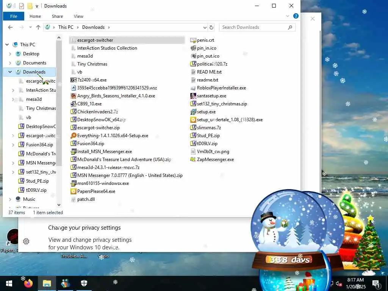Select the patch.dll file icon
The image size is (388, 291).
74,199
